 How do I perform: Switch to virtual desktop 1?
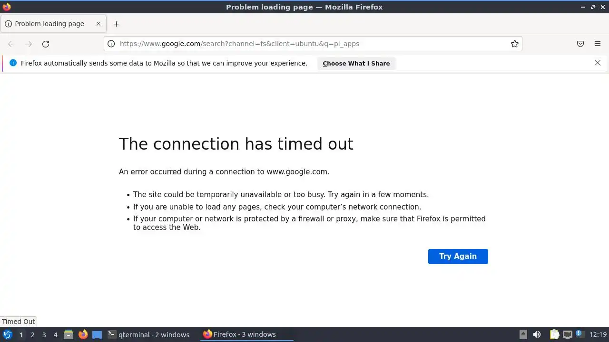(x=21, y=335)
